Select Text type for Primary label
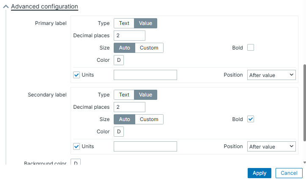306x179 pixels. pos(124,23)
